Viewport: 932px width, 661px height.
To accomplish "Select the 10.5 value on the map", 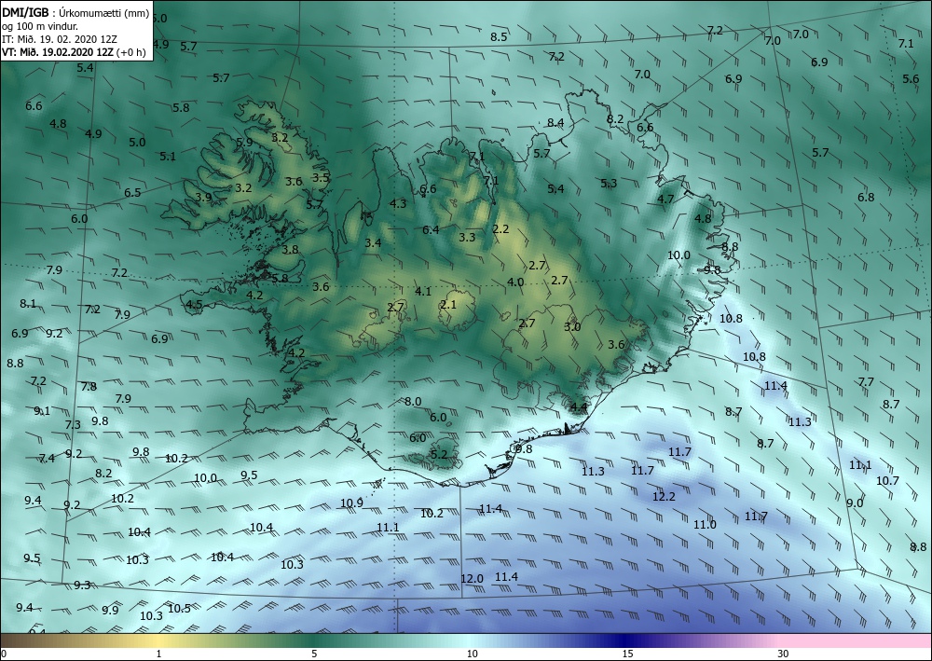I will pyautogui.click(x=179, y=608).
